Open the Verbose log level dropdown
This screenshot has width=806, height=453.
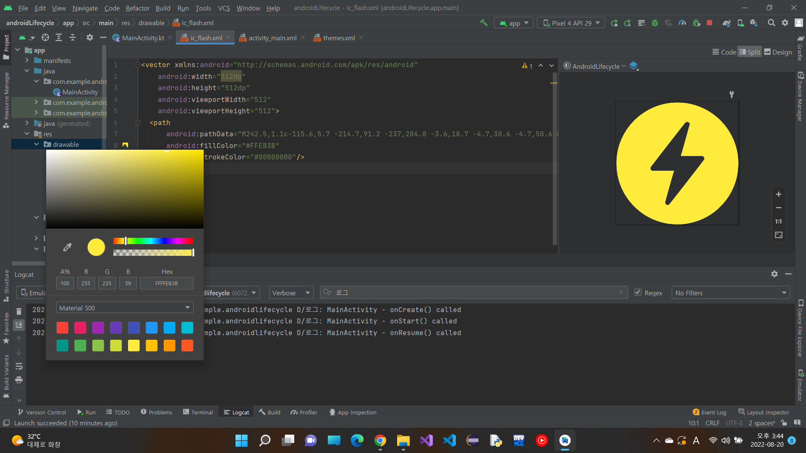point(291,293)
